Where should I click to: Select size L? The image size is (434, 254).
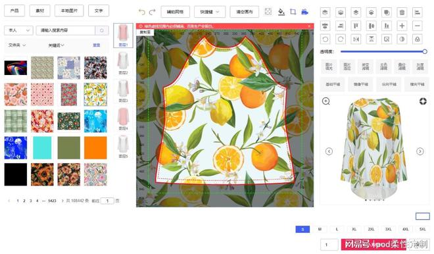pyautogui.click(x=337, y=229)
